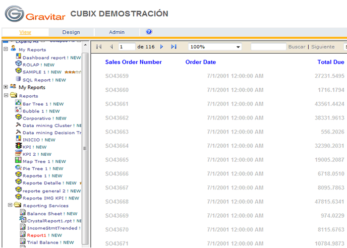Screen dimensions: 347x248
Task: Click the Siguiente find-next link
Action: (x=323, y=47)
